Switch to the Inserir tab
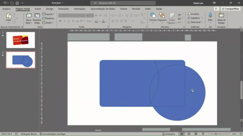The width and height of the screenshot is (243, 136). coord(38,9)
